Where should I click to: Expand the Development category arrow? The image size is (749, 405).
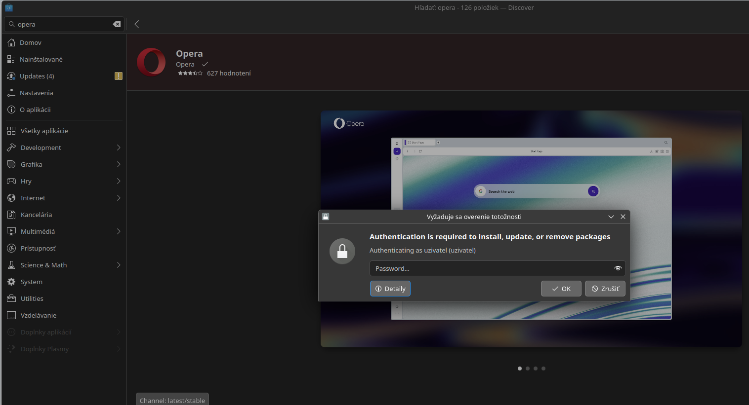click(119, 148)
